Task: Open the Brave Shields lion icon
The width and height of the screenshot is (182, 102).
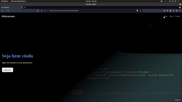Action: coord(137,11)
